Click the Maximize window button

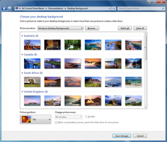pyautogui.click(x=155, y=2)
